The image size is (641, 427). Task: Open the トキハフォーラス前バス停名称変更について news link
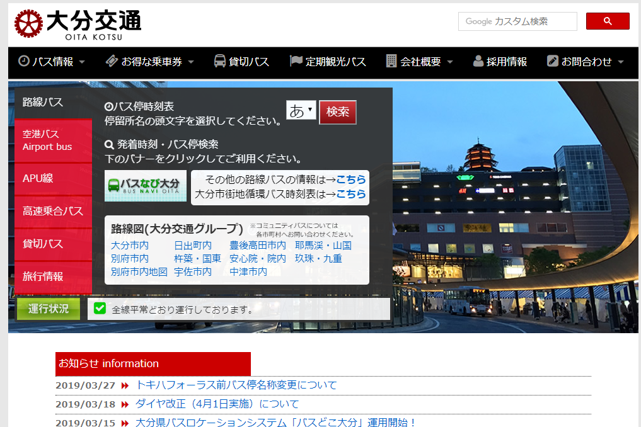point(236,385)
